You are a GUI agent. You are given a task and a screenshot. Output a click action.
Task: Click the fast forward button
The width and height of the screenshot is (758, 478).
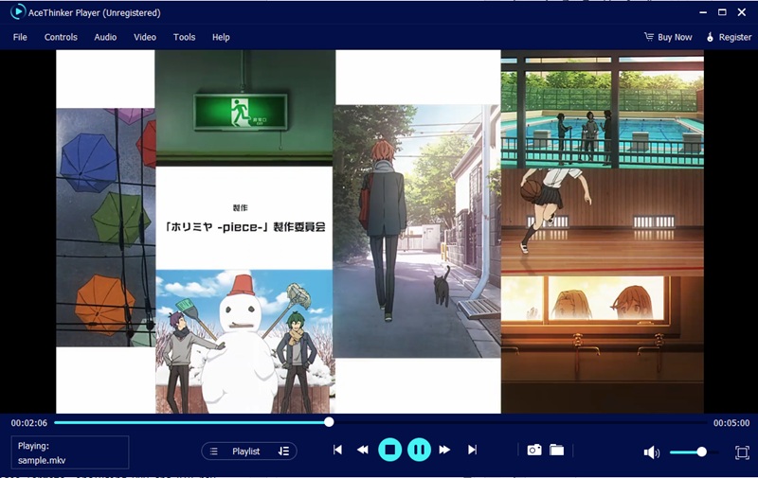point(444,451)
